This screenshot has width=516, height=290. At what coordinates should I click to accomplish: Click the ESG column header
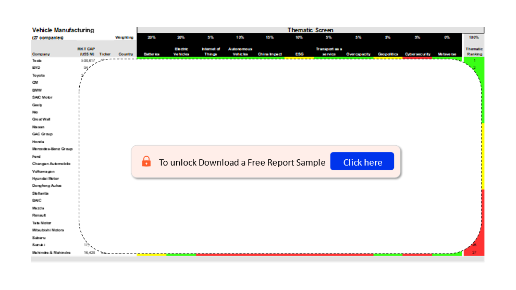click(x=300, y=54)
